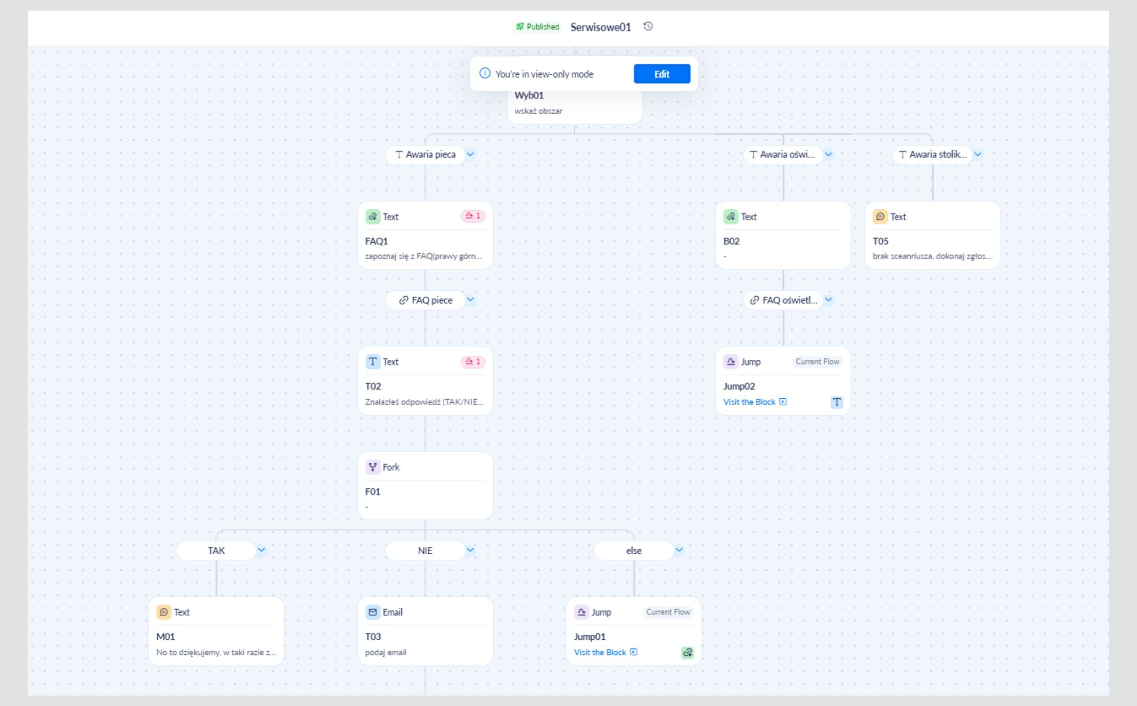Click the 'wskaż obszar' text in Wyb01

[538, 111]
